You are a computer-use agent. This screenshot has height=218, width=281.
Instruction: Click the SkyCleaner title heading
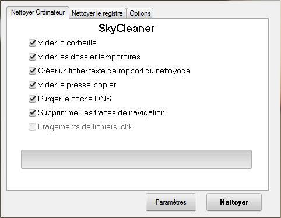click(x=127, y=29)
